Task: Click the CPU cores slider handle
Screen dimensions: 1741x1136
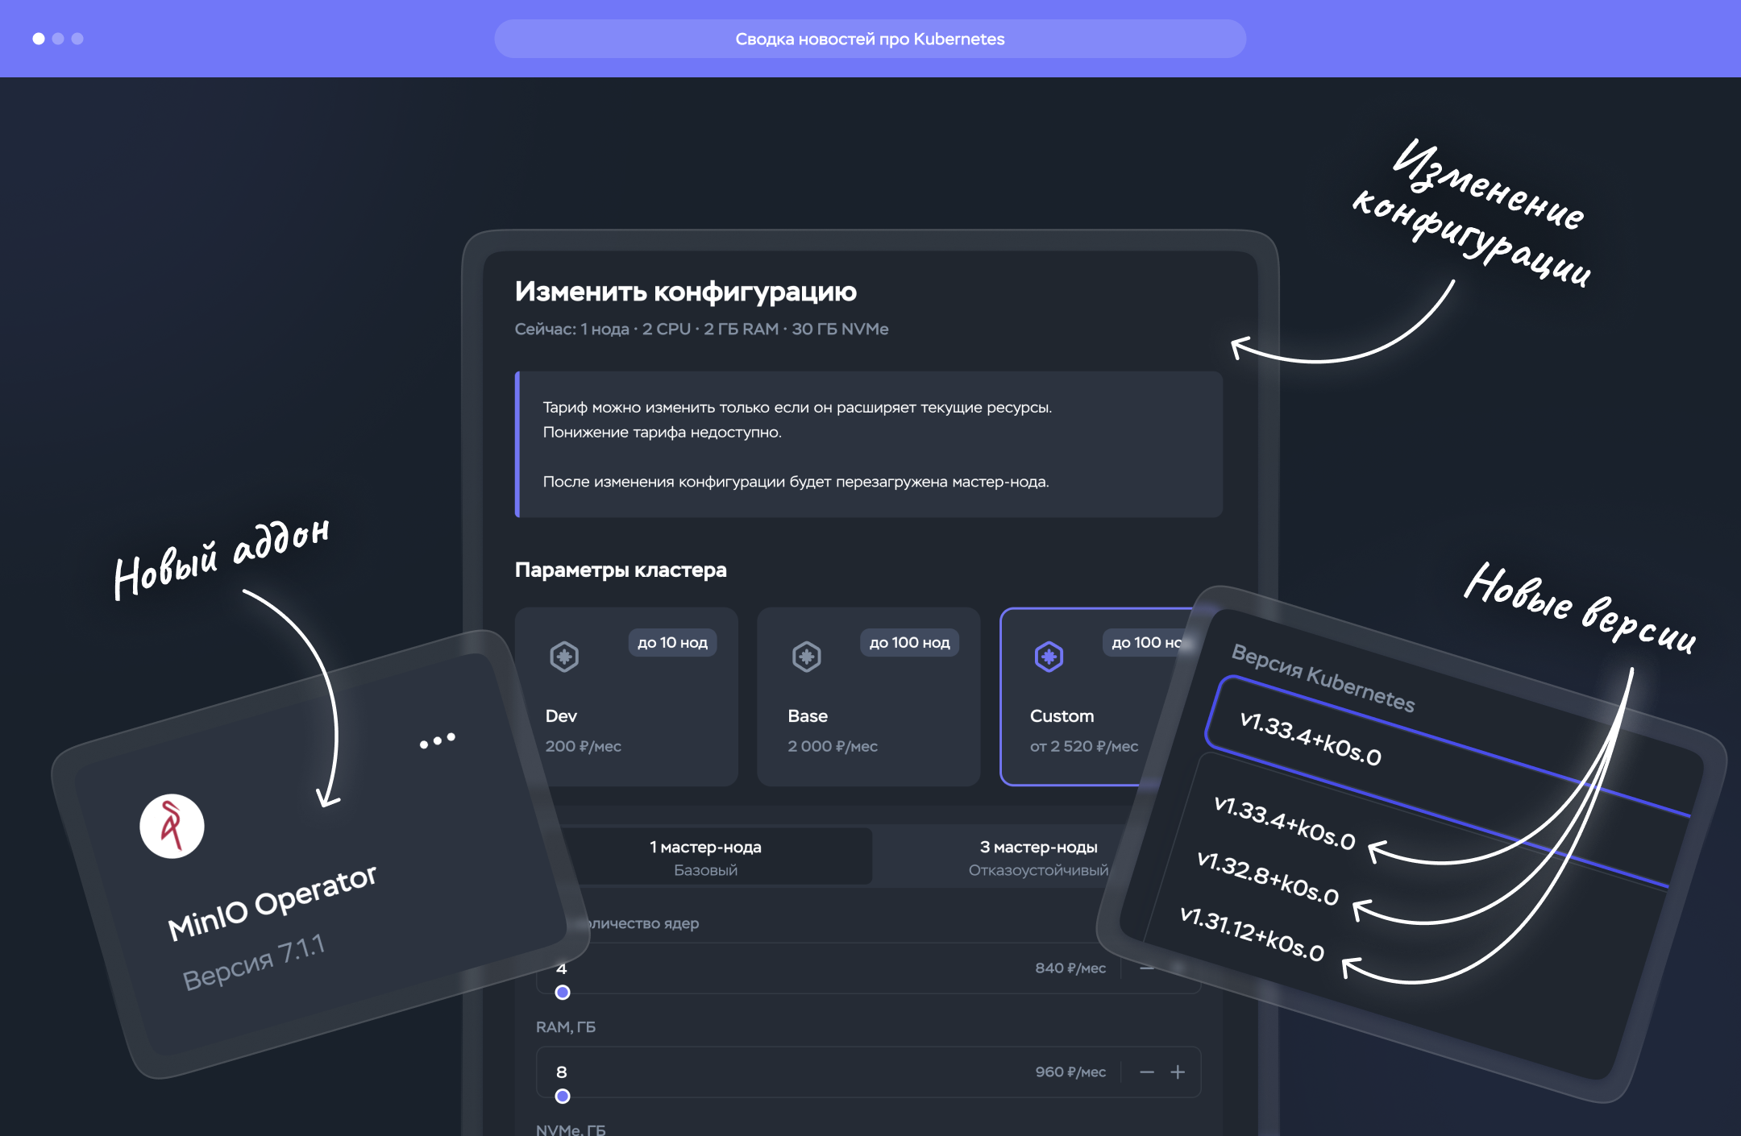Action: click(x=563, y=993)
